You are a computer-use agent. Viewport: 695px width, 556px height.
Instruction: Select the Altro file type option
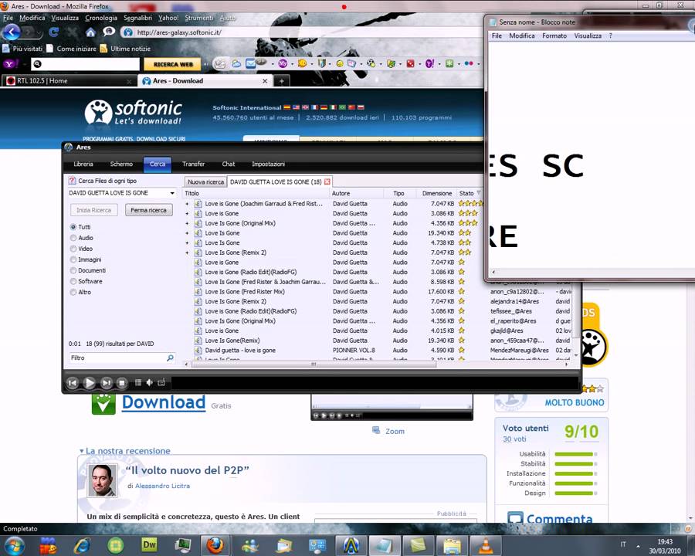tap(73, 292)
